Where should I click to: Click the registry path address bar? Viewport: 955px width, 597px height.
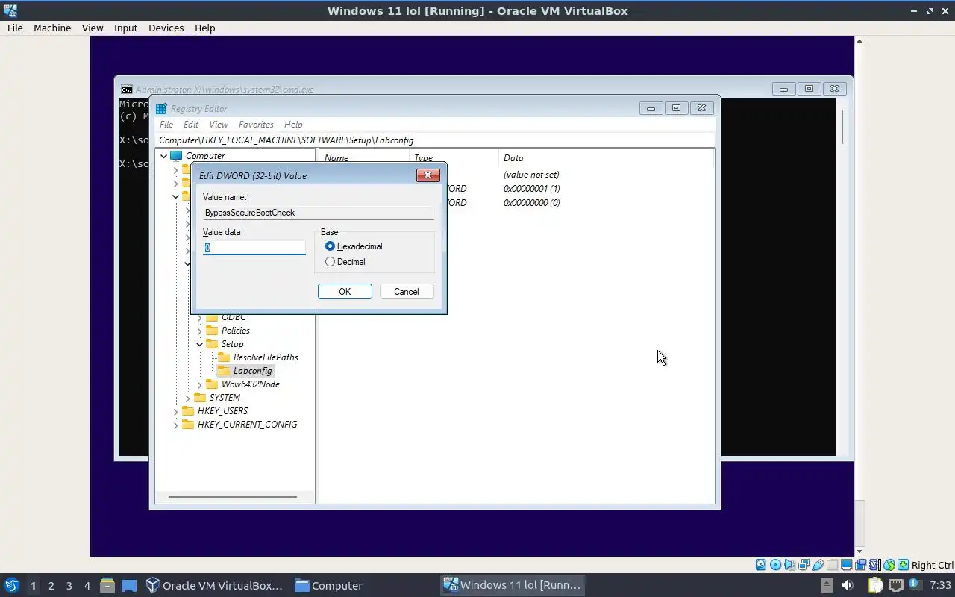435,140
